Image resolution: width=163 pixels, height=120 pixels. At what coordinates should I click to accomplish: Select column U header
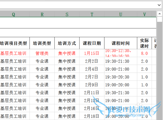[x=121, y=14]
